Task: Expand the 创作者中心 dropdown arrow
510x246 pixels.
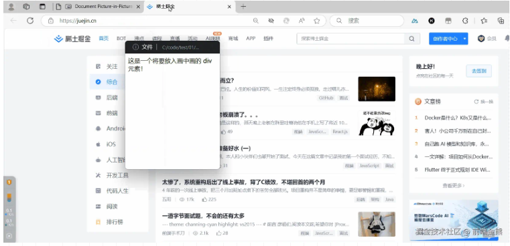Action: coord(465,39)
